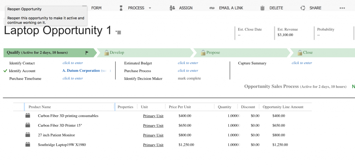355x168 pixels.
Task: Open the A. Datum Corporation account link
Action: [81, 71]
